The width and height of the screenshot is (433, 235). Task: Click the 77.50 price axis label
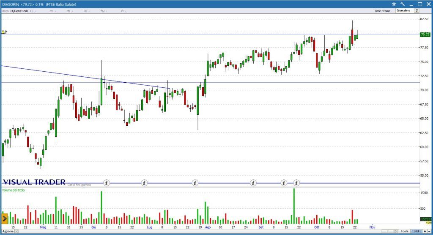click(x=424, y=47)
